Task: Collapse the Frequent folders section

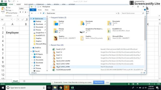Action: (50, 17)
